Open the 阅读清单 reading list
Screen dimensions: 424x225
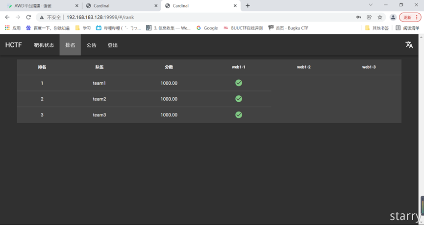407,28
